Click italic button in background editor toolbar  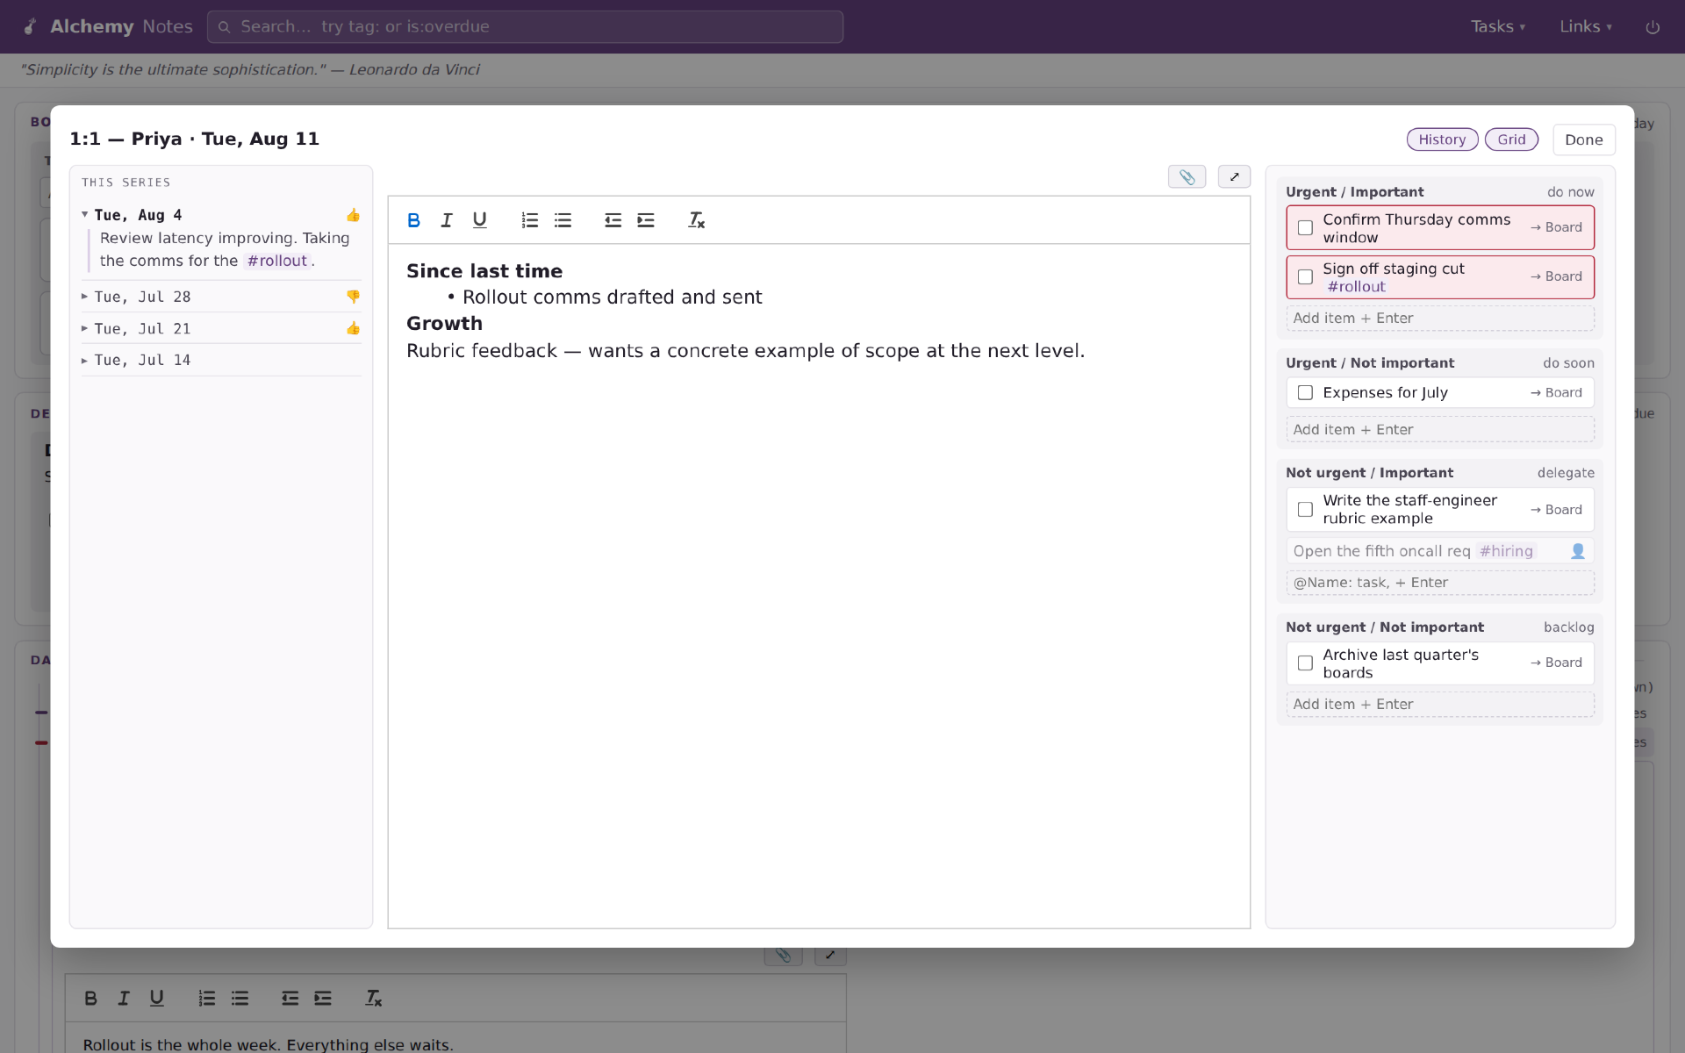point(124,999)
